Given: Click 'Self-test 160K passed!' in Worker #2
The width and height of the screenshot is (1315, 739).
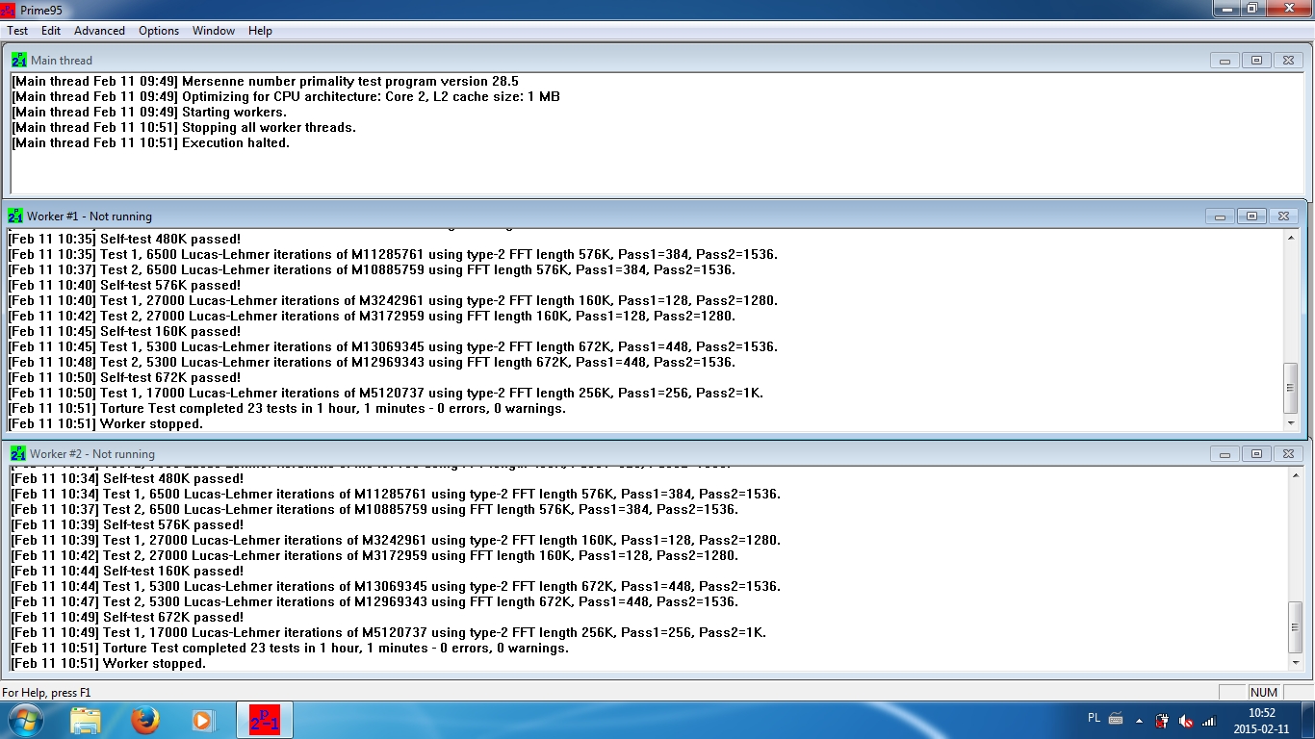Looking at the screenshot, I should tap(127, 572).
